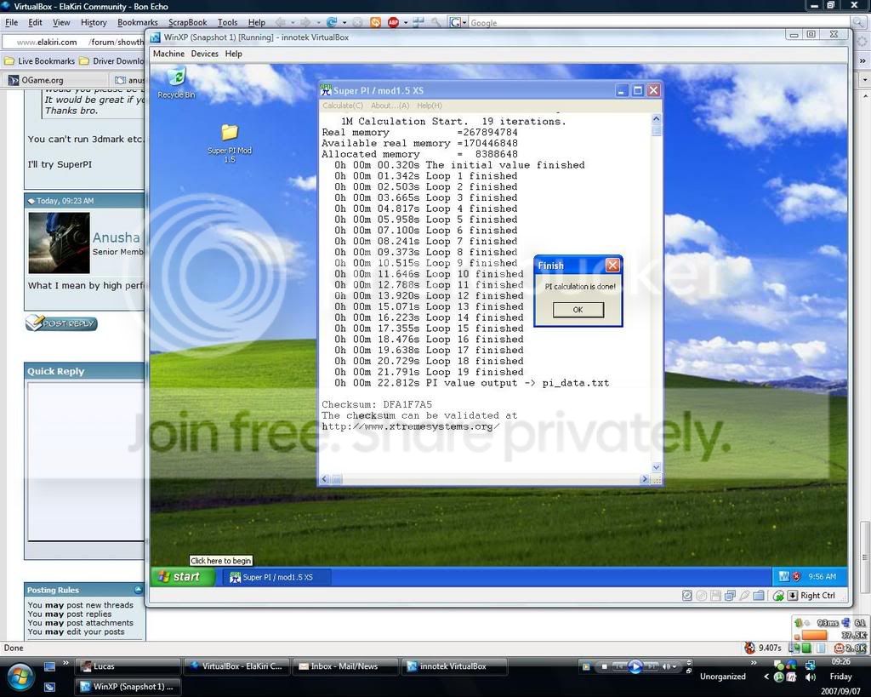Open Firefox History menu

point(94,23)
